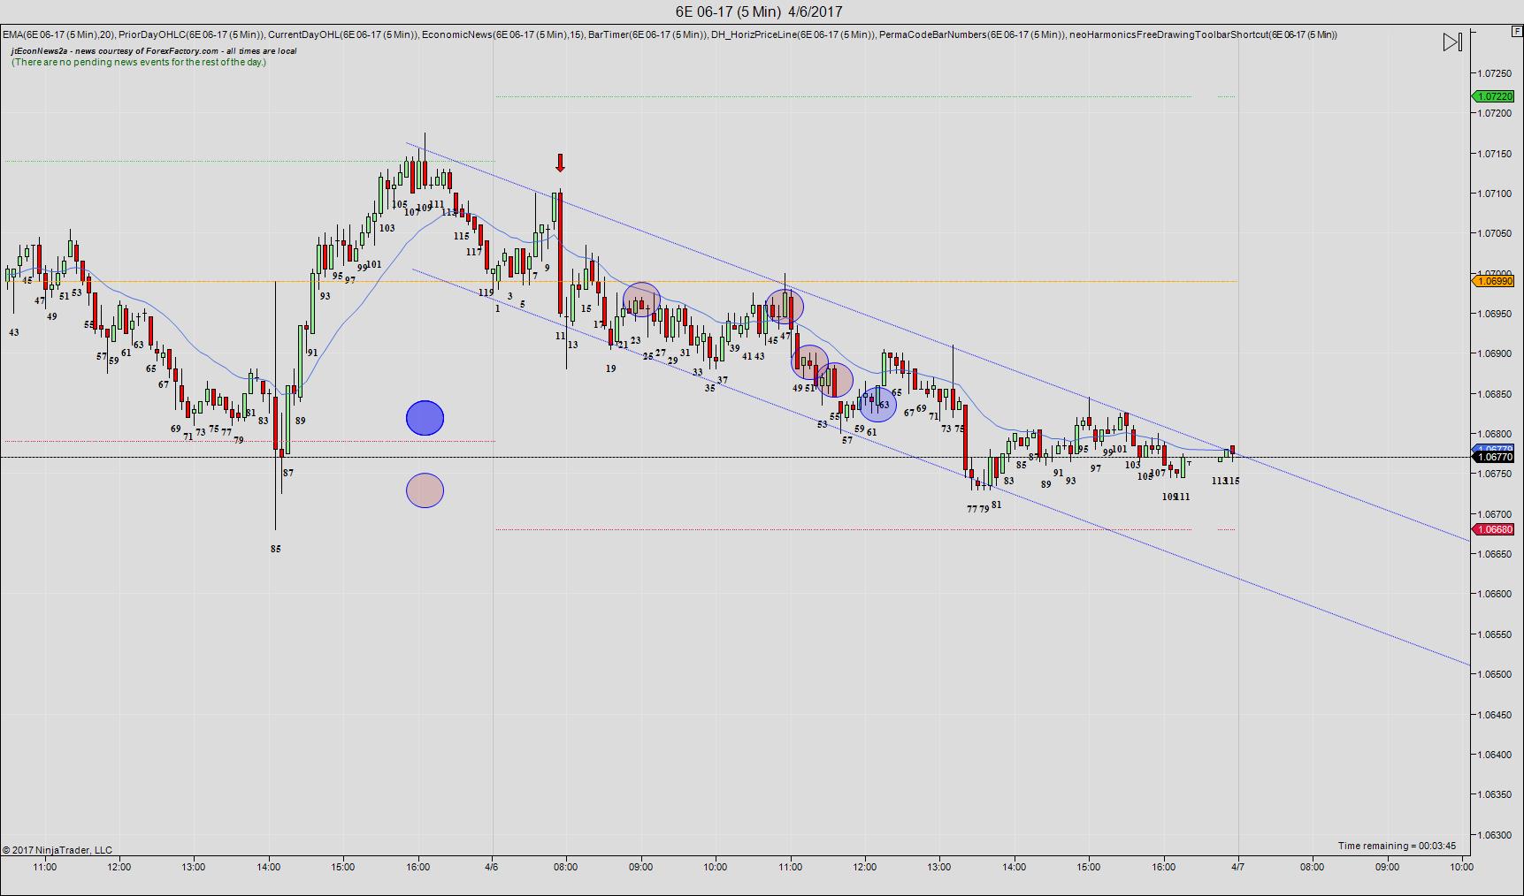Screen dimensions: 1524x896
Task: Click the scroll-to-latest-bar arrow icon
Action: point(1452,42)
